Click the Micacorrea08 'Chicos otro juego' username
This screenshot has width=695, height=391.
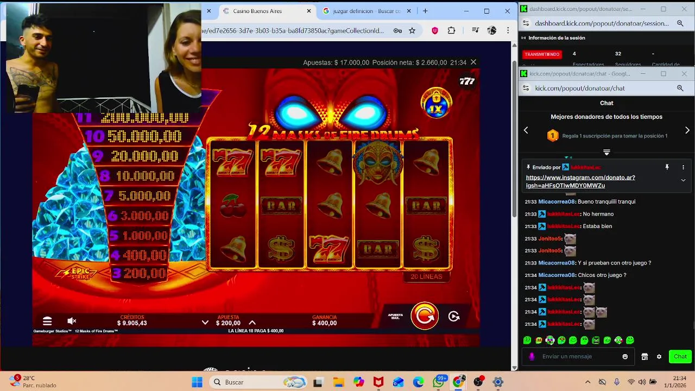[x=557, y=275]
